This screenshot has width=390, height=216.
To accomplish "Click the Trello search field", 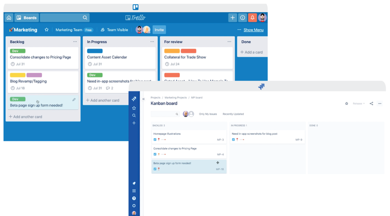I will coord(65,18).
